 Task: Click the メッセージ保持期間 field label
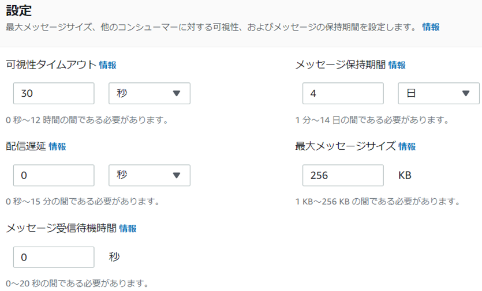(x=340, y=65)
